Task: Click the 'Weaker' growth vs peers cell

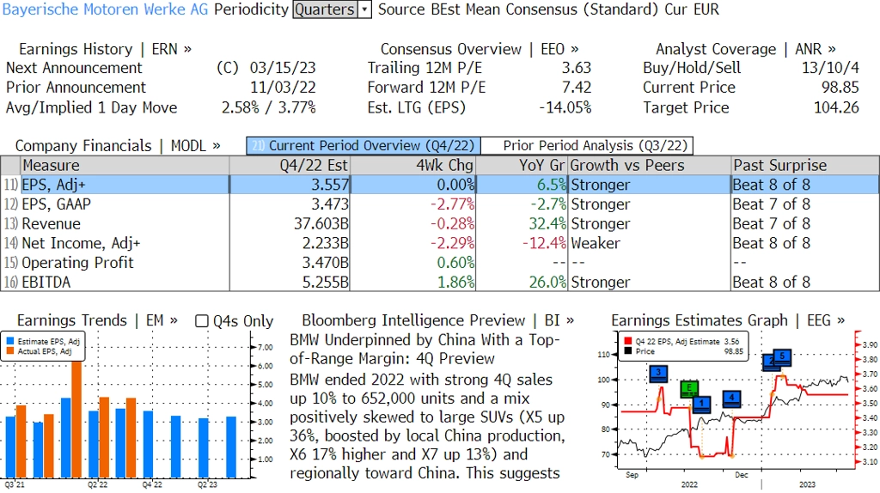Action: [x=596, y=243]
